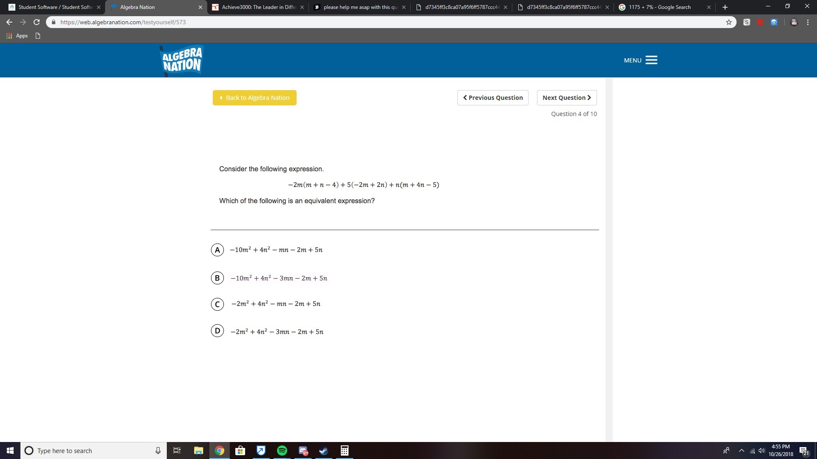Go to the Previous Question
The image size is (817, 459).
(493, 98)
